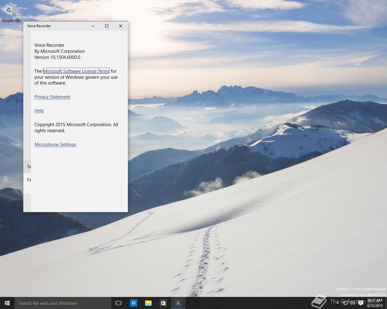This screenshot has width=387, height=309.
Task: Click the network tray icon
Action: coord(346,303)
